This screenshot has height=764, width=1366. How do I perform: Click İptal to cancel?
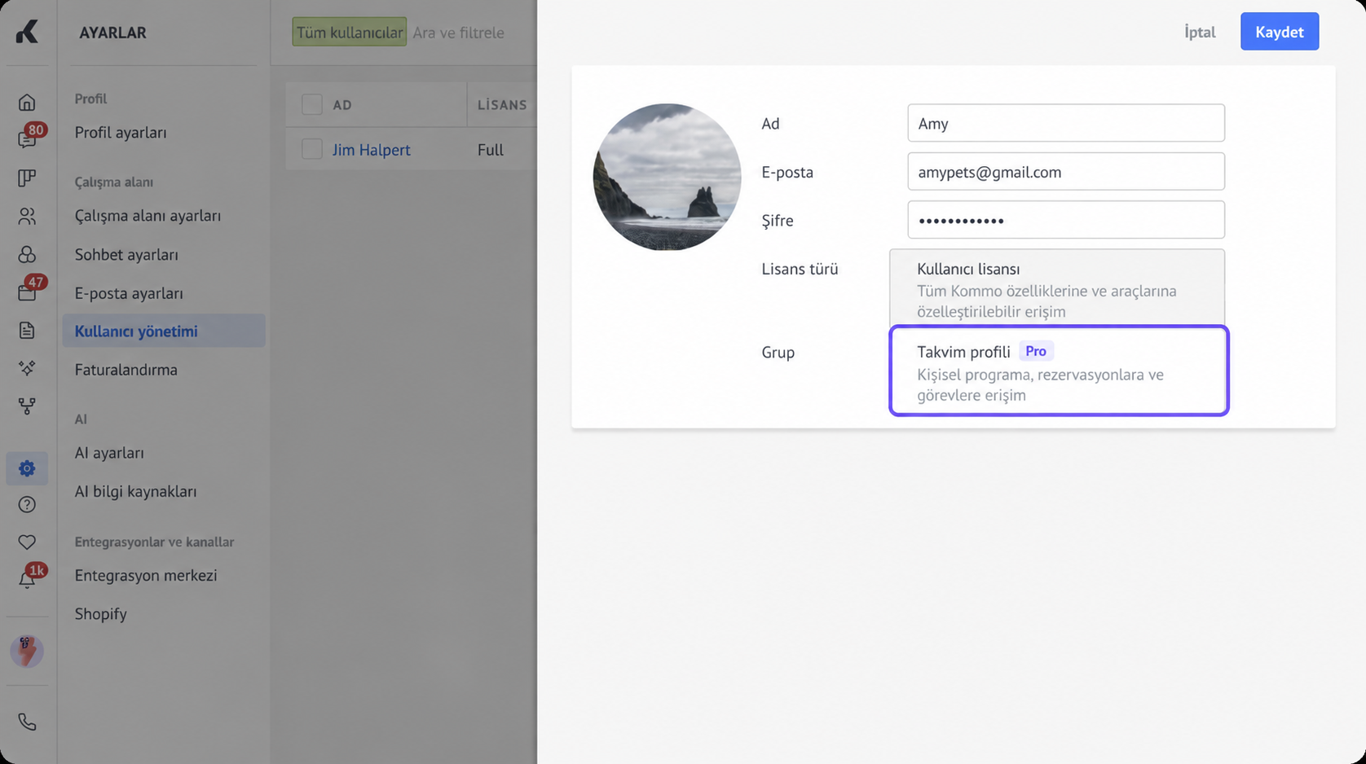point(1200,32)
